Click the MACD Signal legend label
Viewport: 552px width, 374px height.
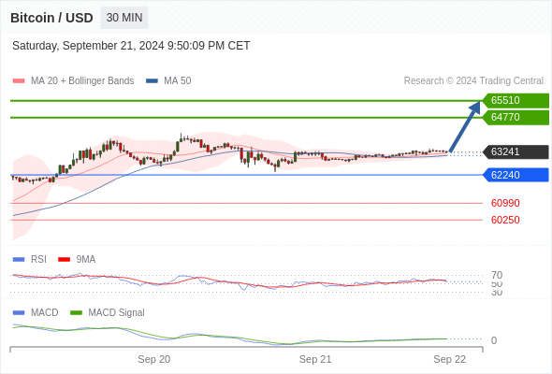116,313
